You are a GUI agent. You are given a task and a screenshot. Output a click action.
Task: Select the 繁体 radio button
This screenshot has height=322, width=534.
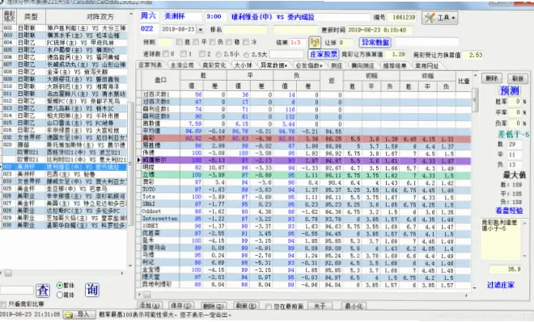pos(60,286)
